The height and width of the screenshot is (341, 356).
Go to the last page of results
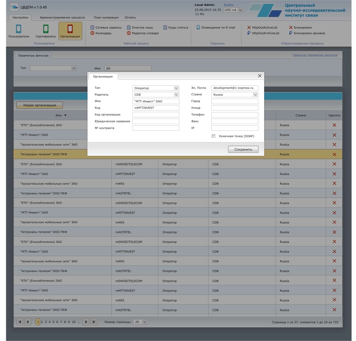point(94,322)
